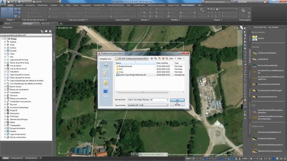
Task: Select the DéblaiementCoucheSupérieure item in the tool palette
Action: [x=267, y=151]
